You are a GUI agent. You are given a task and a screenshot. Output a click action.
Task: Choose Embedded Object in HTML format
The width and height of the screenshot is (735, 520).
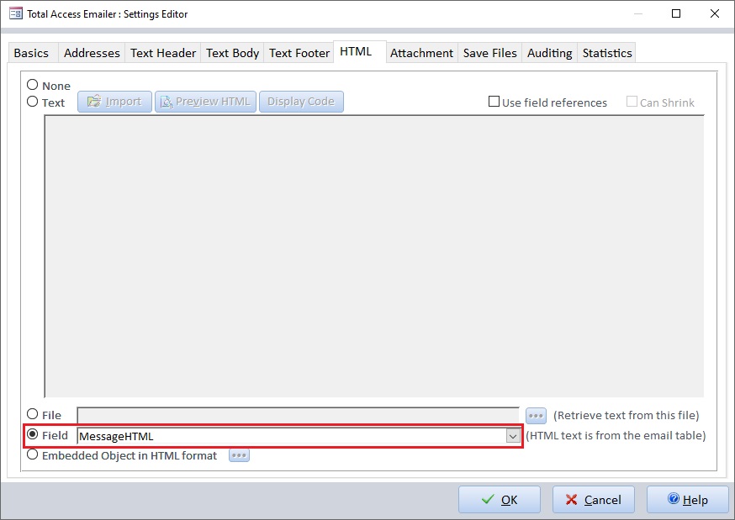pyautogui.click(x=32, y=454)
